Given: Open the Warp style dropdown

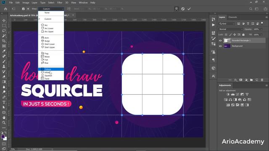Looking at the screenshot, I should point(51,9).
